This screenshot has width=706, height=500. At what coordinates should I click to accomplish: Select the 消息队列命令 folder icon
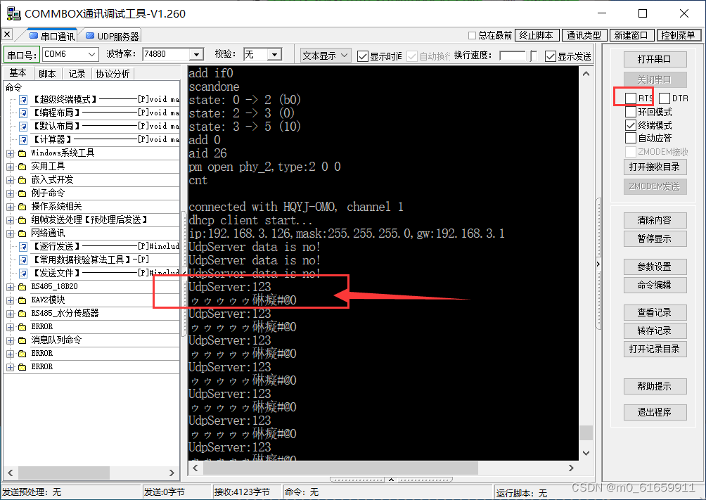pyautogui.click(x=22, y=340)
